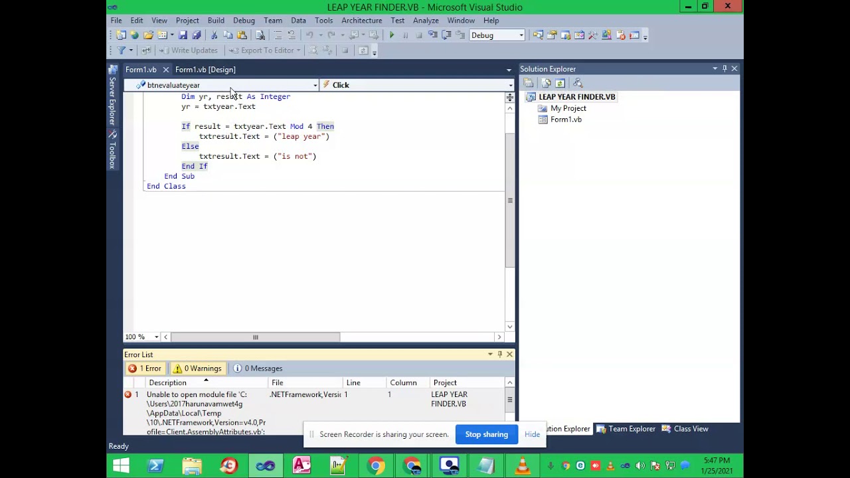Start debugging with the green play icon
Screen dimensions: 850x478
(x=392, y=35)
